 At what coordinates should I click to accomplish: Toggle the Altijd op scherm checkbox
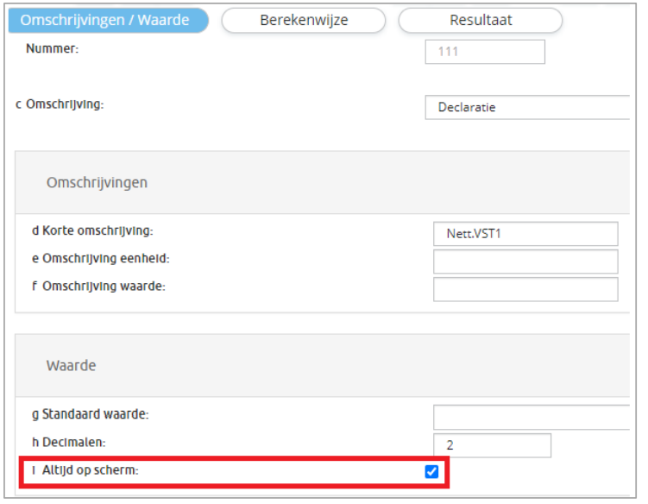tap(431, 471)
